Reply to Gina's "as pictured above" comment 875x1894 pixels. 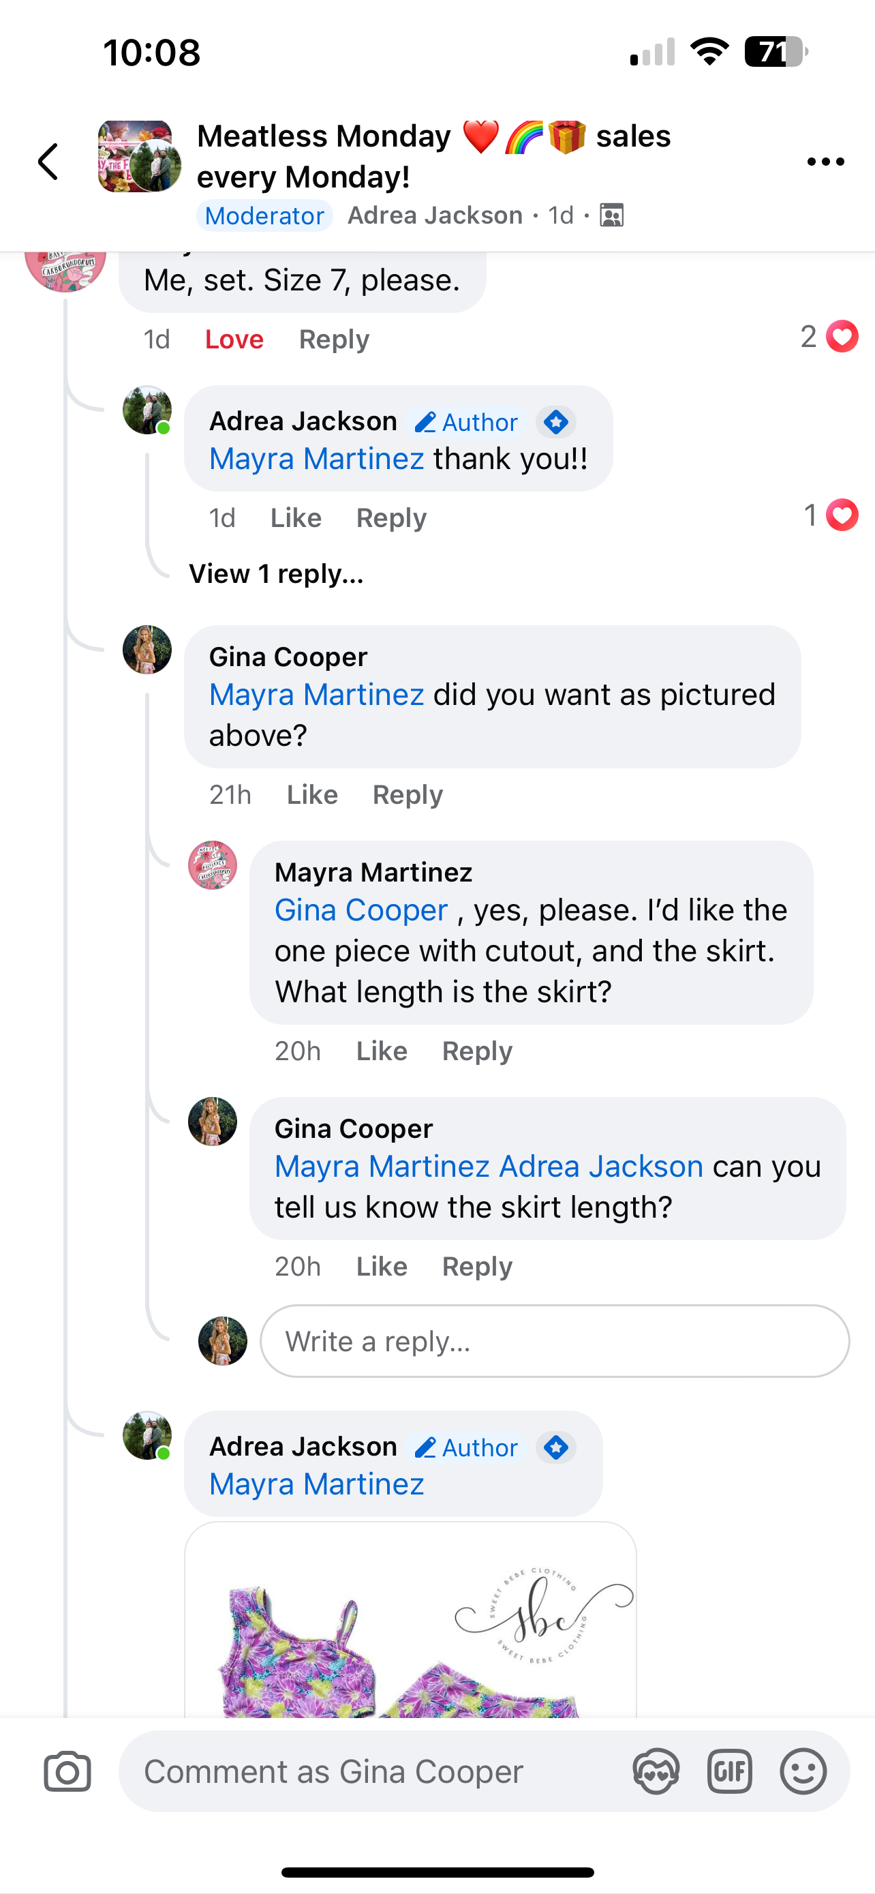[407, 794]
